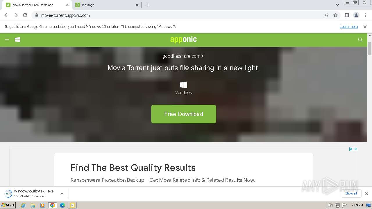Dismiss the Chrome update notice
372x209 pixels.
[x=365, y=26]
